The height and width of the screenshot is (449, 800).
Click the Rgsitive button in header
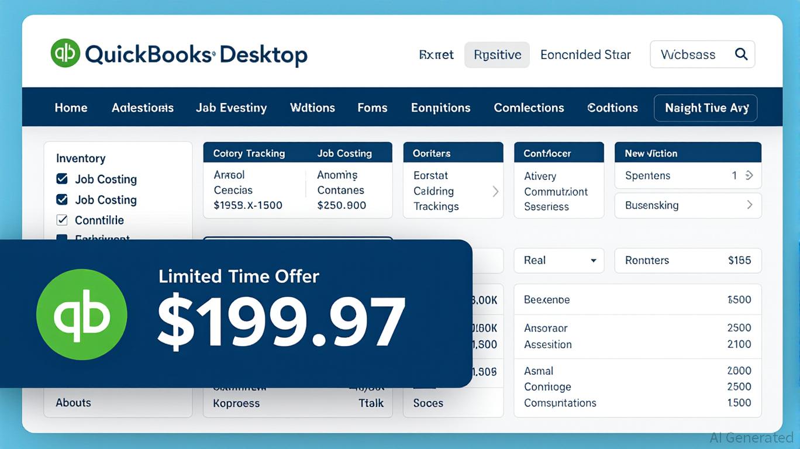tap(497, 55)
